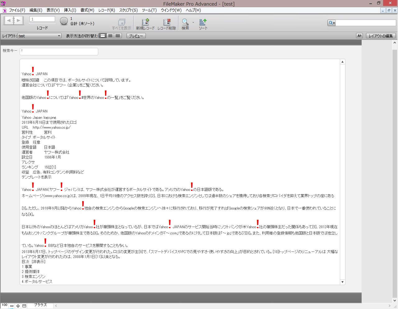Restore the inner document window

point(389,10)
